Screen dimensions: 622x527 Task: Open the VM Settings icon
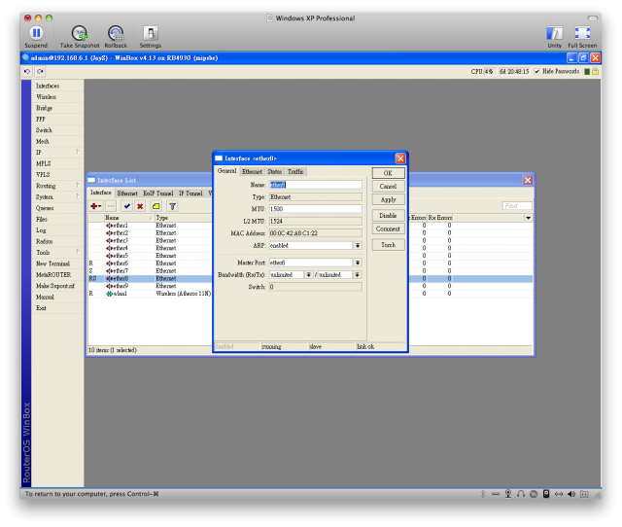151,33
